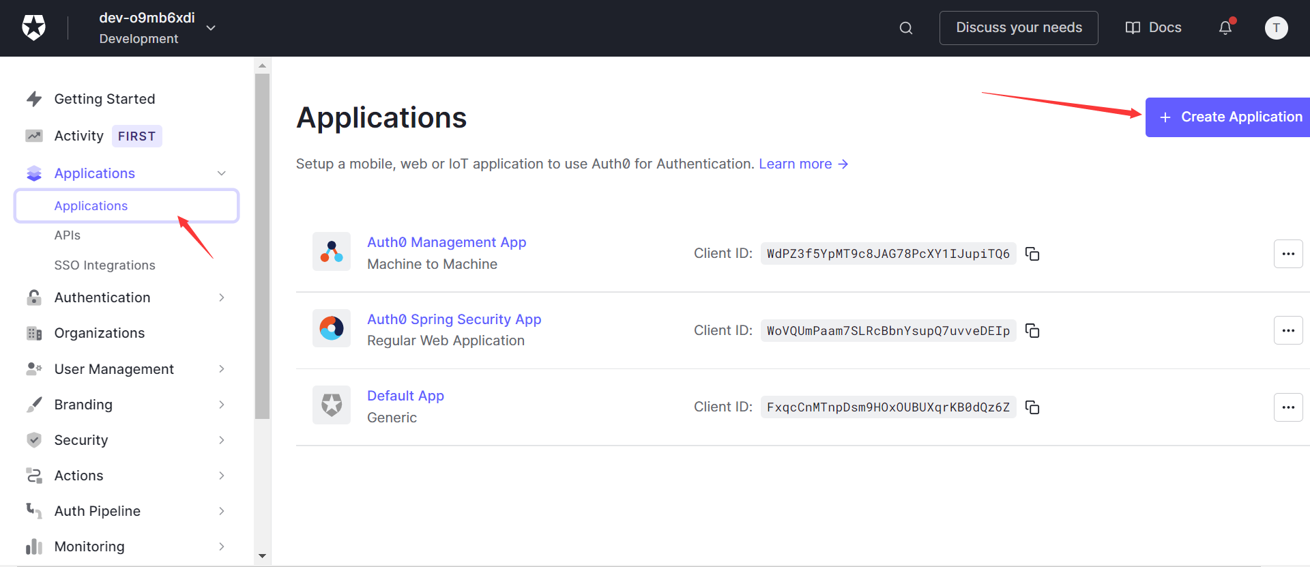The image size is (1310, 567).
Task: Copy the Default App client ID
Action: (x=1032, y=407)
